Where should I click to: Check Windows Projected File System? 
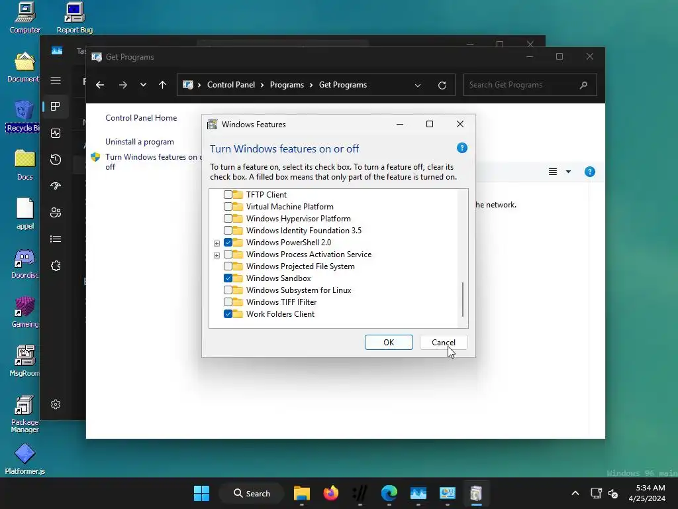[x=228, y=266]
